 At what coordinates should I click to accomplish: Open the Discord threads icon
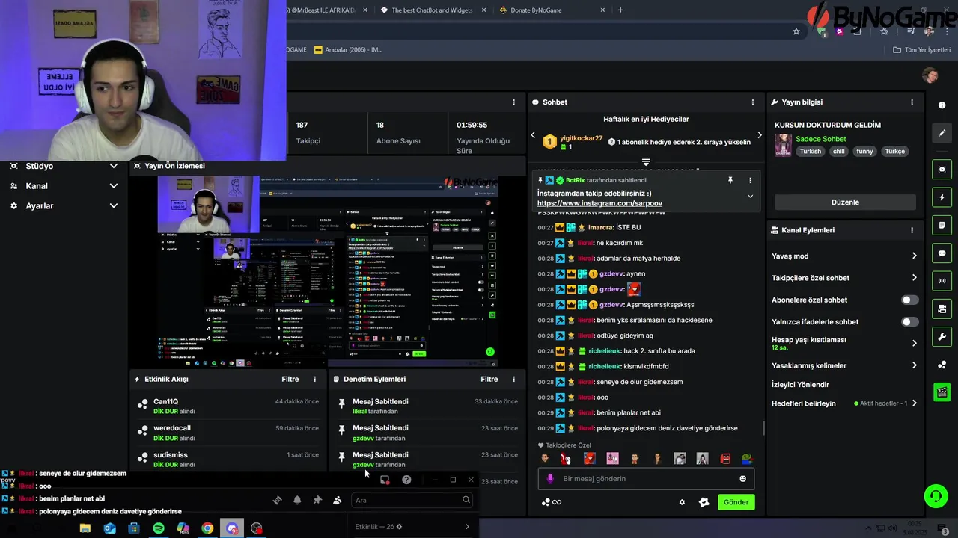(x=277, y=500)
